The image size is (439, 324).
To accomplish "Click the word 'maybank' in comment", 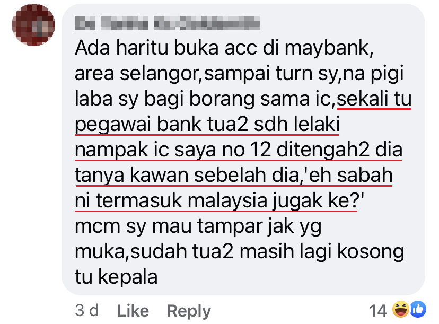I will coord(329,48).
